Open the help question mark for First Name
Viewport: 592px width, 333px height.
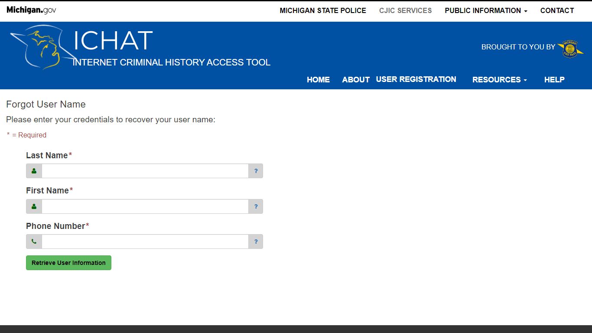pos(256,206)
